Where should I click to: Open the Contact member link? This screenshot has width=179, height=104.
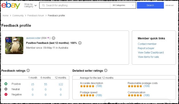point(147,44)
